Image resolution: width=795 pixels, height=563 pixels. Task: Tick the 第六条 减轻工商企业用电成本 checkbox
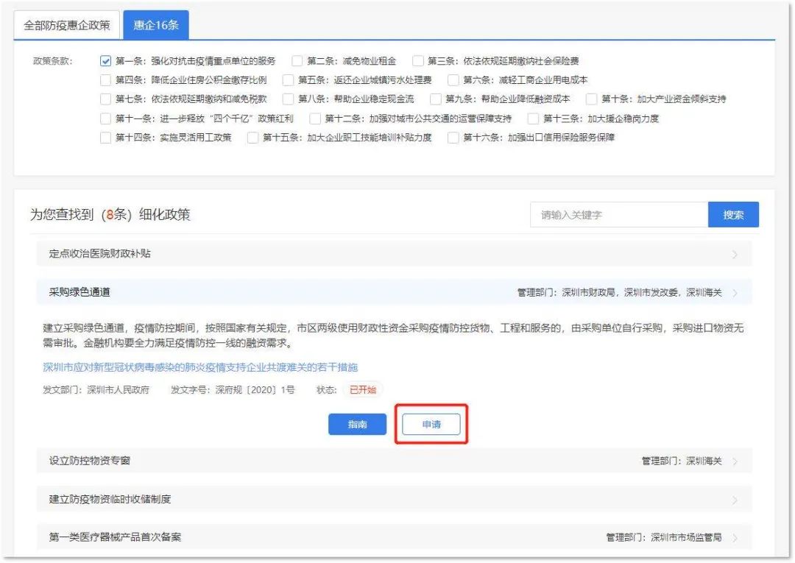pos(453,80)
